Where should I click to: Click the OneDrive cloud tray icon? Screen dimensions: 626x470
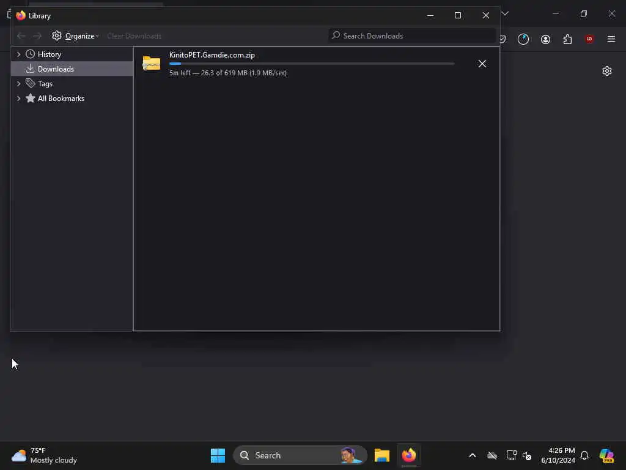click(492, 455)
